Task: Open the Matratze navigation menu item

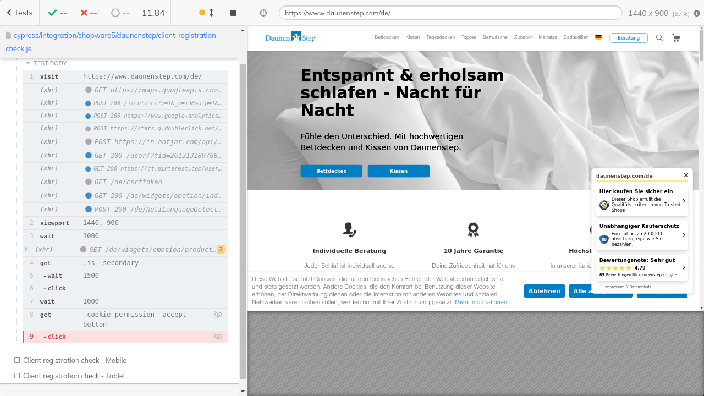Action: pyautogui.click(x=547, y=38)
